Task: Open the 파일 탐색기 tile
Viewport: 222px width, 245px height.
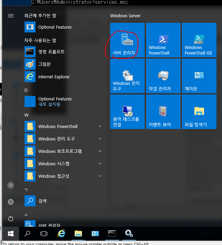Action: point(199,112)
